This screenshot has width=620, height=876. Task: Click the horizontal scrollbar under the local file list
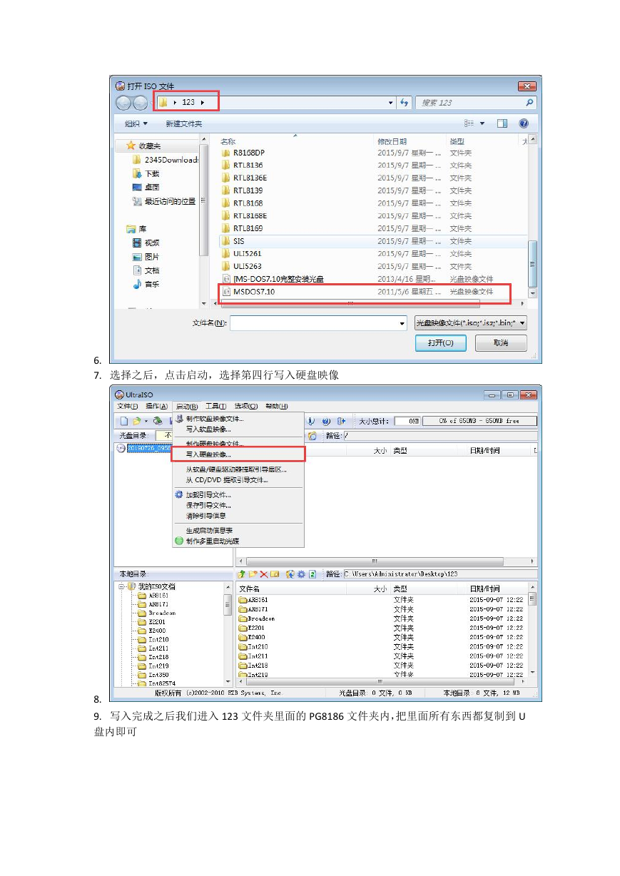tap(379, 682)
